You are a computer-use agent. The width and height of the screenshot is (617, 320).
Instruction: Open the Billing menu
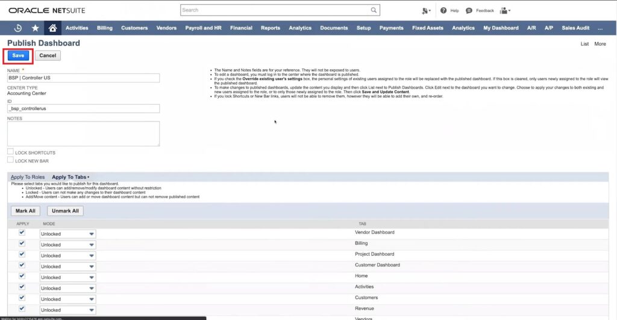(105, 28)
